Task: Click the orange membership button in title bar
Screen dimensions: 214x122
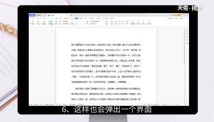Action: pos(177,15)
